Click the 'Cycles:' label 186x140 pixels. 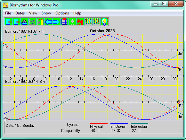point(72,125)
